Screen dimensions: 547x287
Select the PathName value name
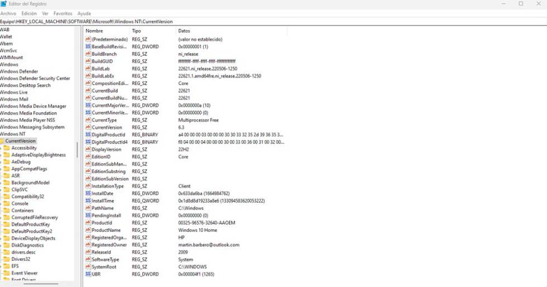[x=103, y=208]
